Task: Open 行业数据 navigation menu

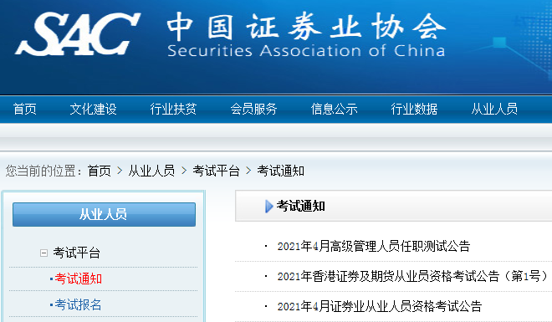Action: point(414,109)
